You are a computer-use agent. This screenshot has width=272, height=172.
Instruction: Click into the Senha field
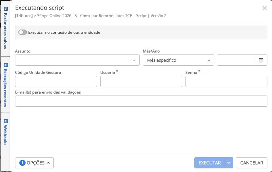226,81
